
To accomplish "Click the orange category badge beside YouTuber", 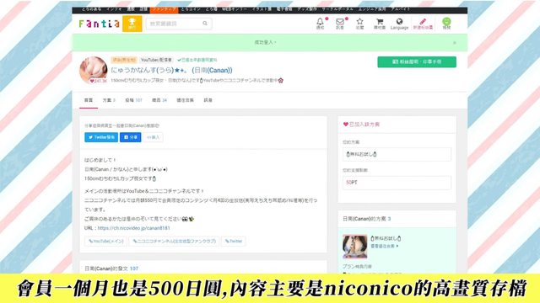I will click(124, 60).
